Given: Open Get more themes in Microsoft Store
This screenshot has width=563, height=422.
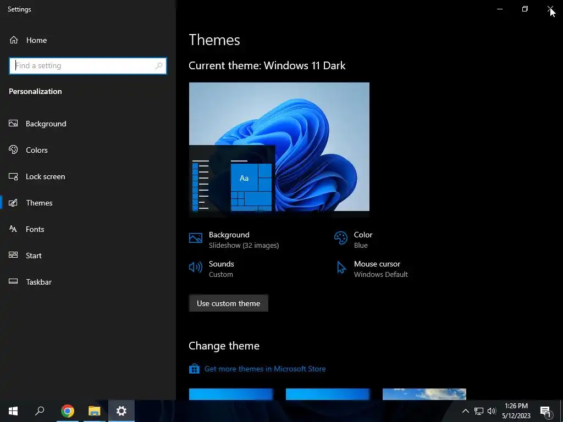Looking at the screenshot, I should (x=265, y=369).
